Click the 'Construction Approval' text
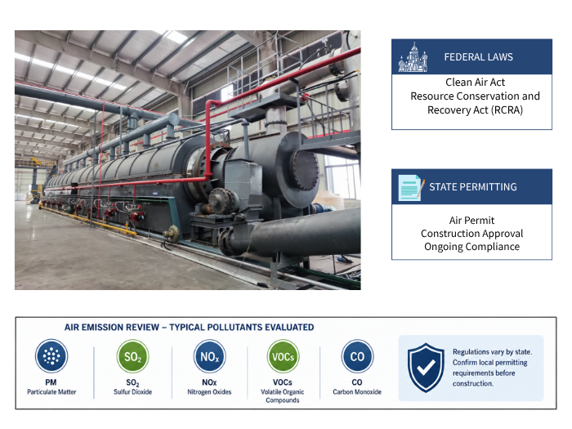 [471, 234]
